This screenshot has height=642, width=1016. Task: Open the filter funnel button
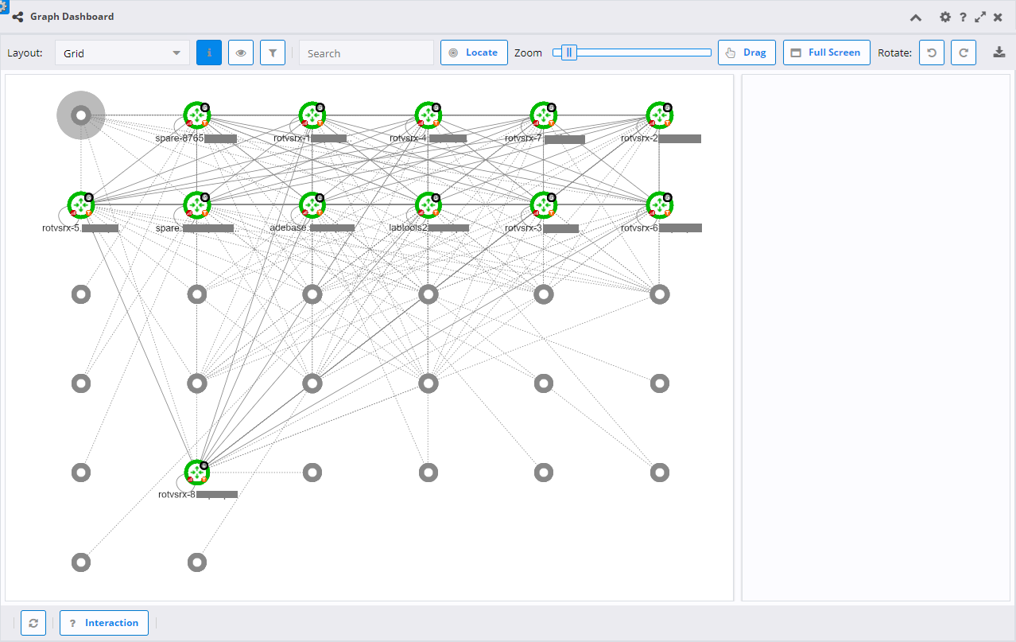273,53
